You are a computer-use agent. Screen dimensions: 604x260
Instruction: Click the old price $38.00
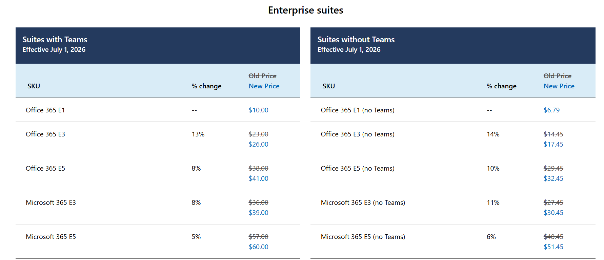click(258, 168)
